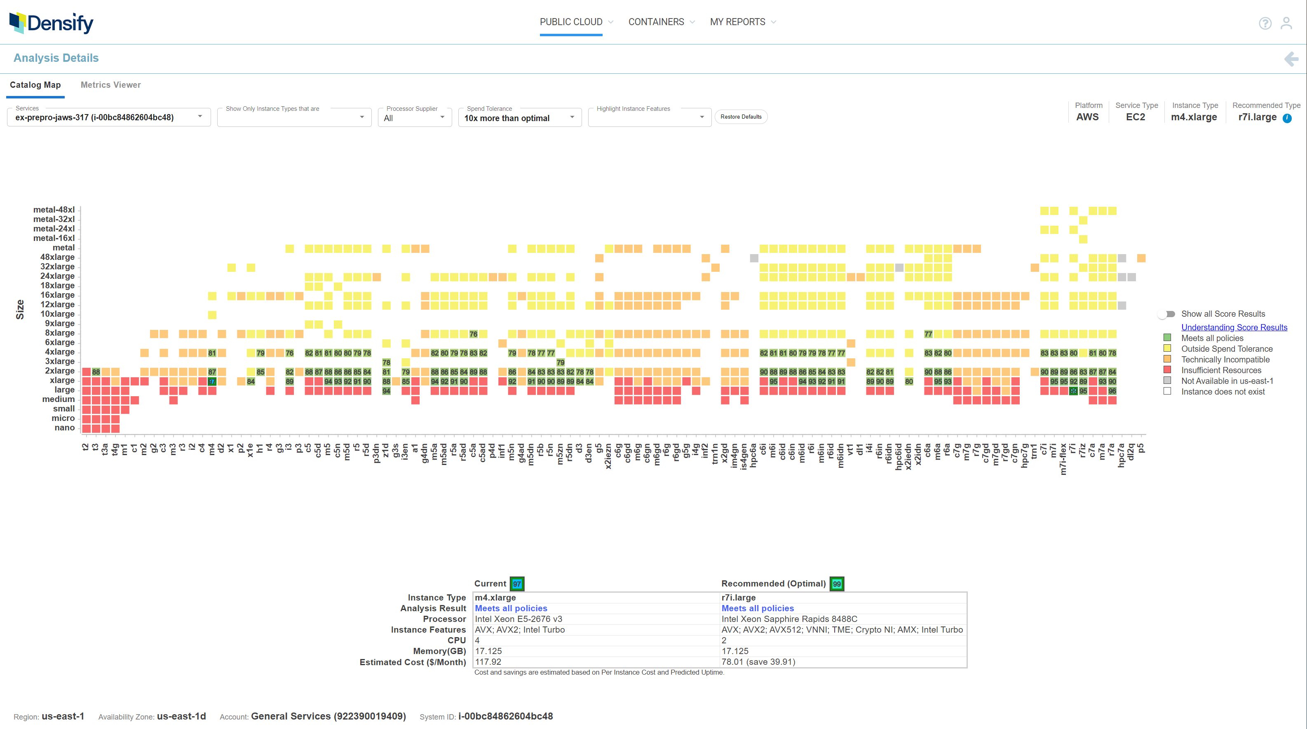The image size is (1307, 729).
Task: Click the gray Not Available in us-east-1 legend square
Action: pos(1167,380)
